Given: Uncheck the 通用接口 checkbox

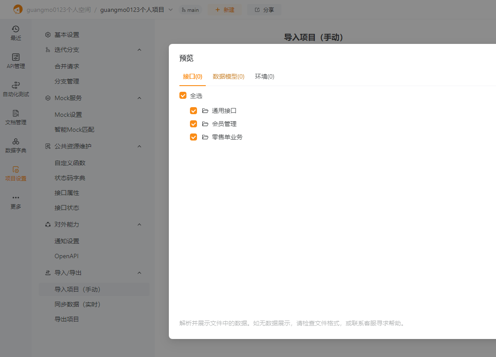Looking at the screenshot, I should (x=193, y=111).
